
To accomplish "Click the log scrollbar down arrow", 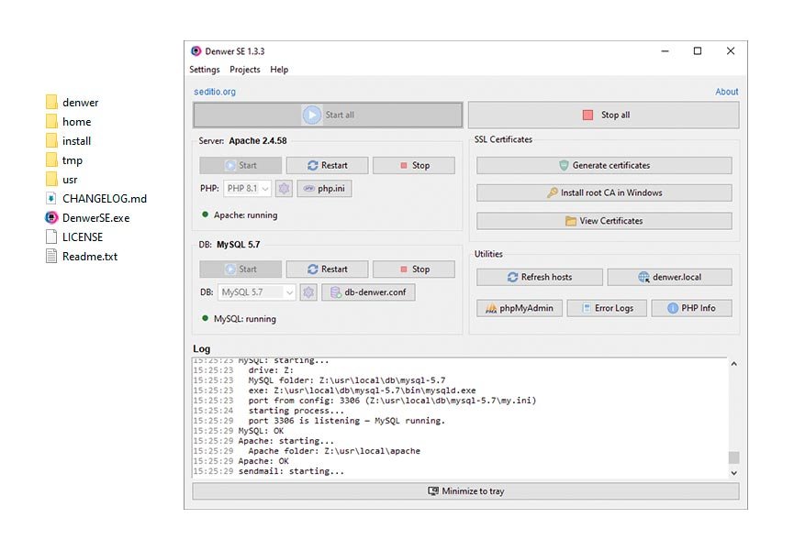I will 733,473.
